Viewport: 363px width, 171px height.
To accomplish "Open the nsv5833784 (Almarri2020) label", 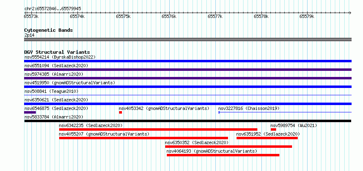I will [x=54, y=117].
